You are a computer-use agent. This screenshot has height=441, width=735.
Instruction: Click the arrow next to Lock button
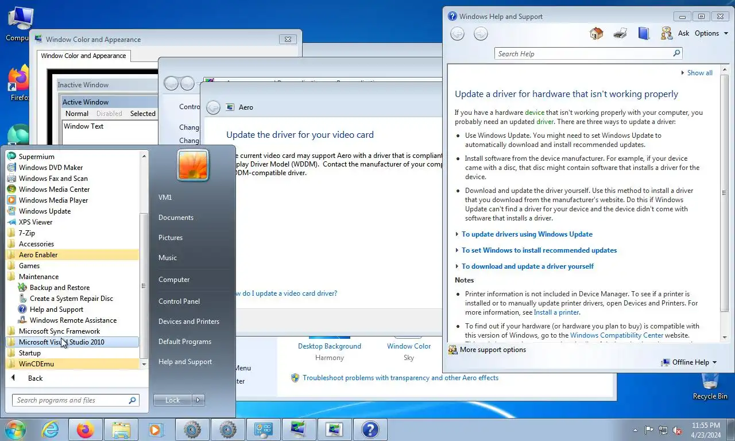pyautogui.click(x=198, y=400)
